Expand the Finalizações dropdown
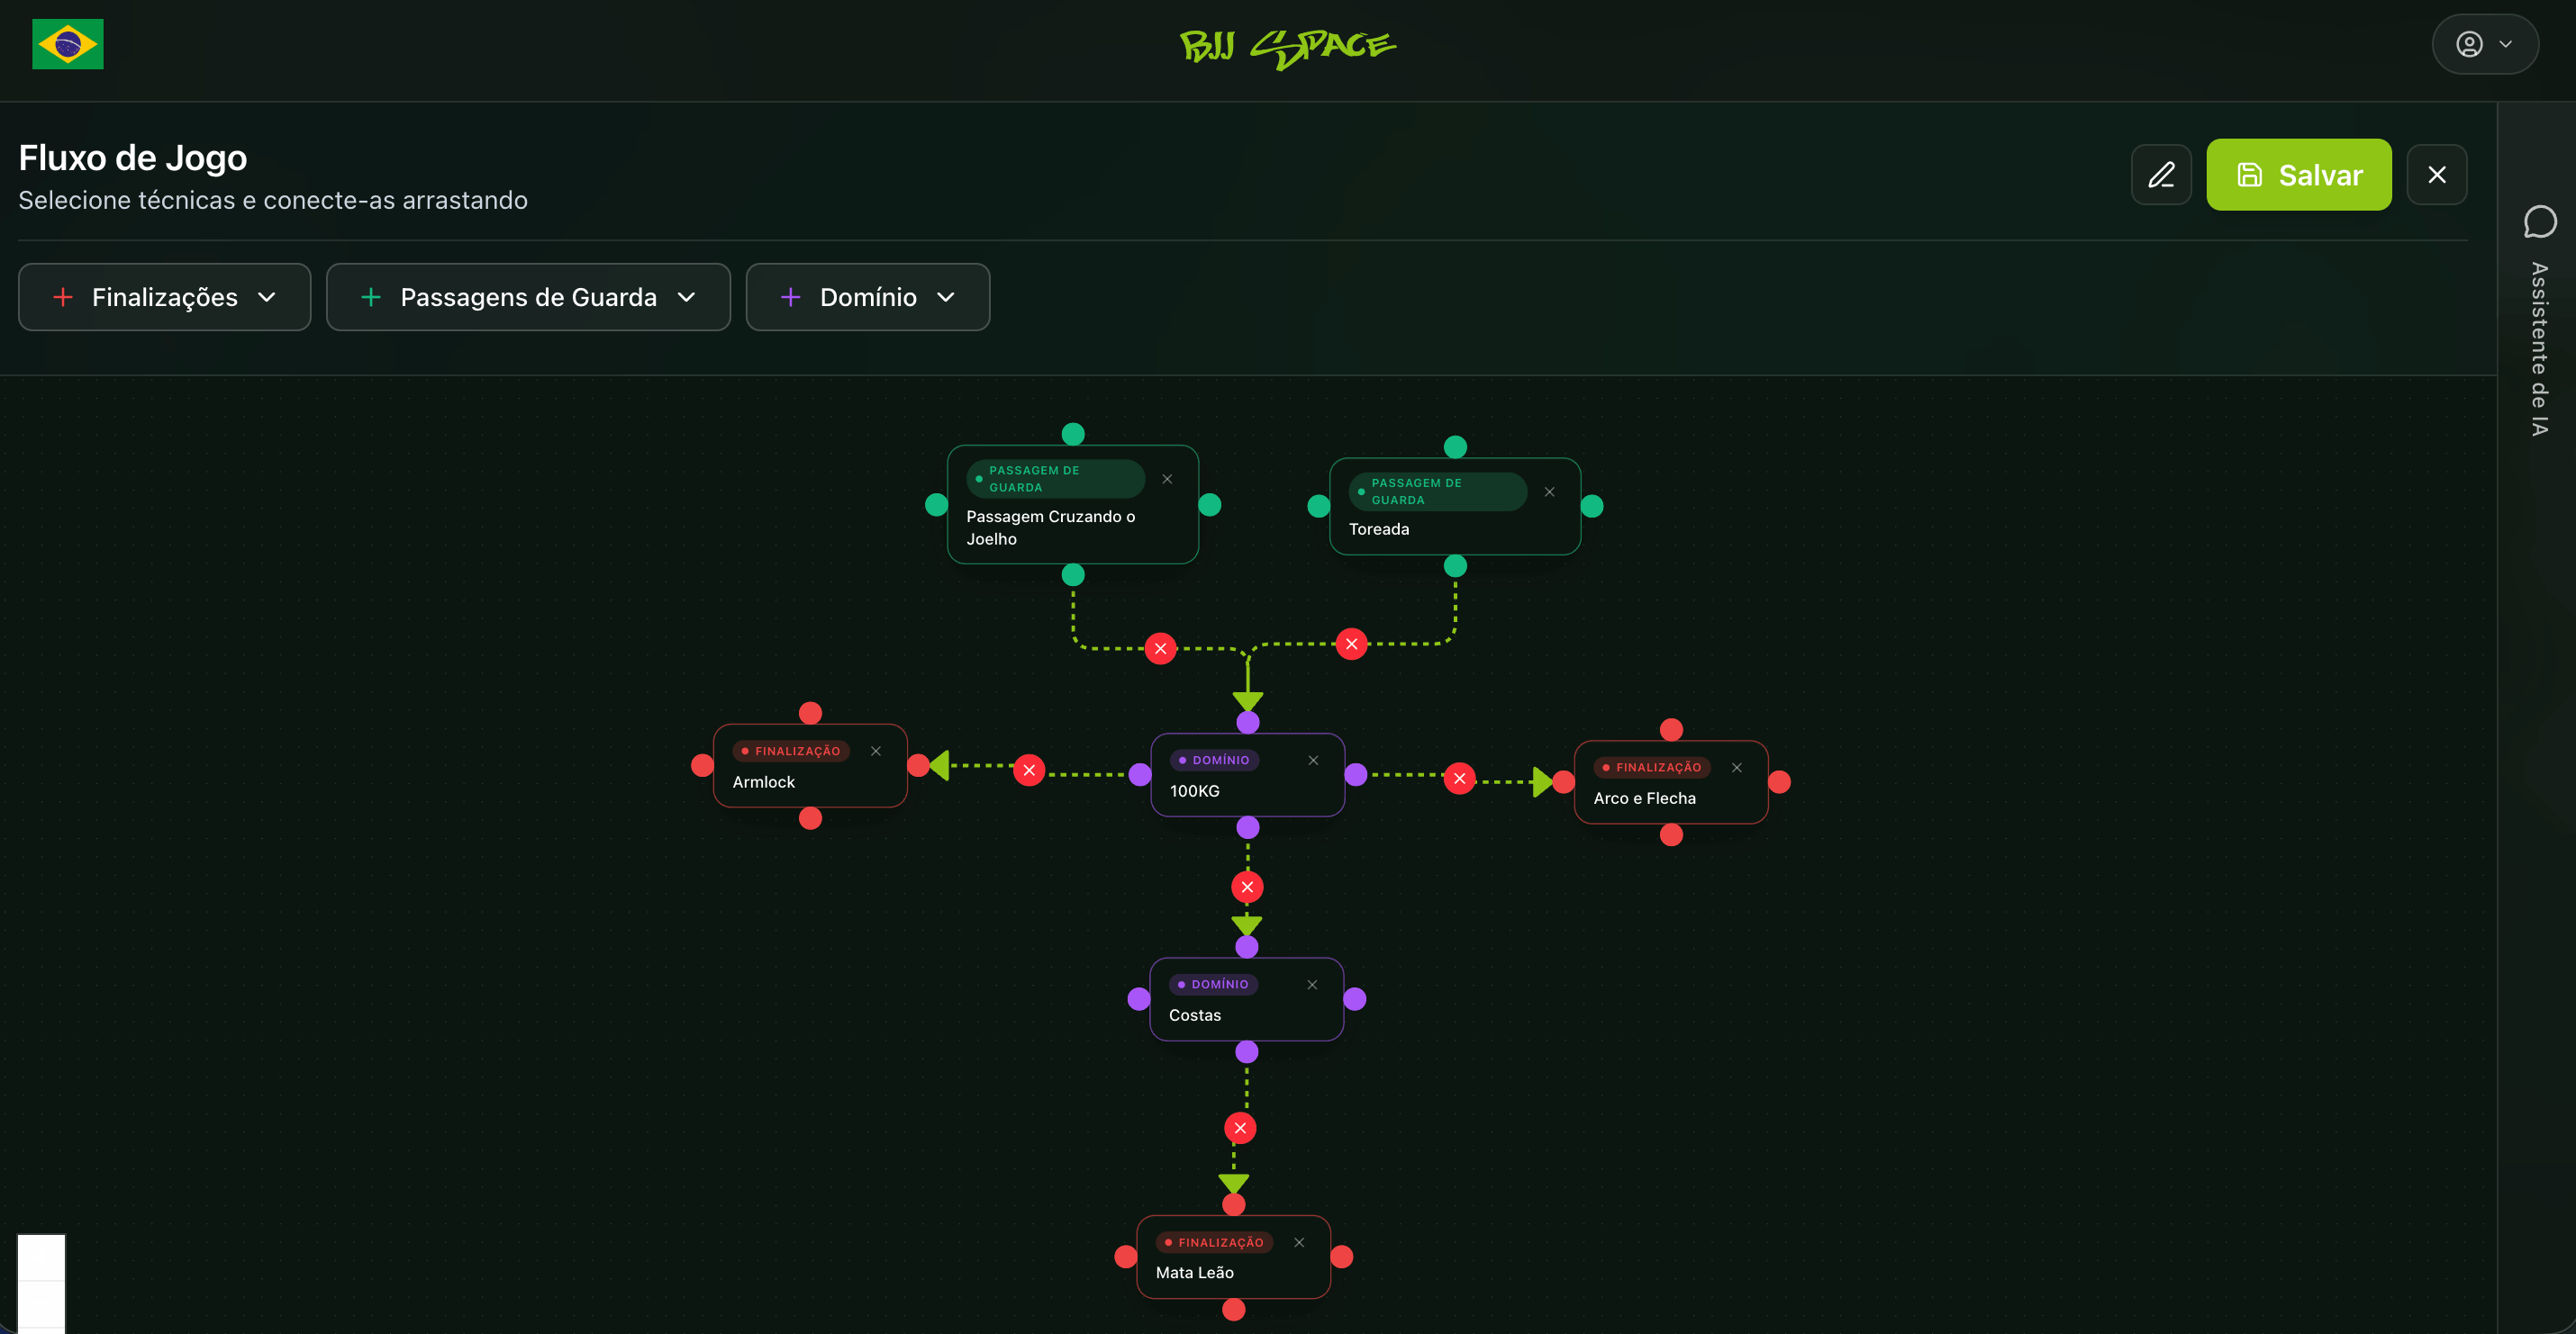 coord(165,297)
